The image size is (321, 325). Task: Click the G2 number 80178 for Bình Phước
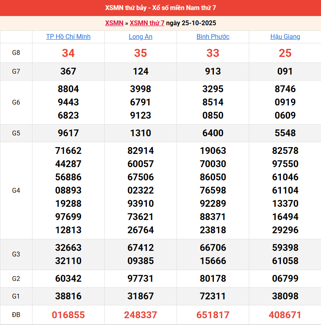[x=213, y=279]
